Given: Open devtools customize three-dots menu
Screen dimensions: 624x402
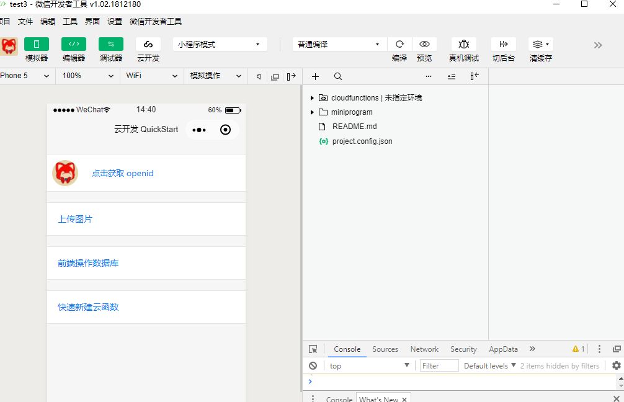Looking at the screenshot, I should pyautogui.click(x=599, y=349).
